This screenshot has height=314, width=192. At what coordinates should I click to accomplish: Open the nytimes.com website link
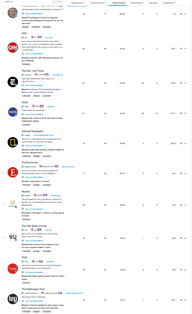coord(58,75)
